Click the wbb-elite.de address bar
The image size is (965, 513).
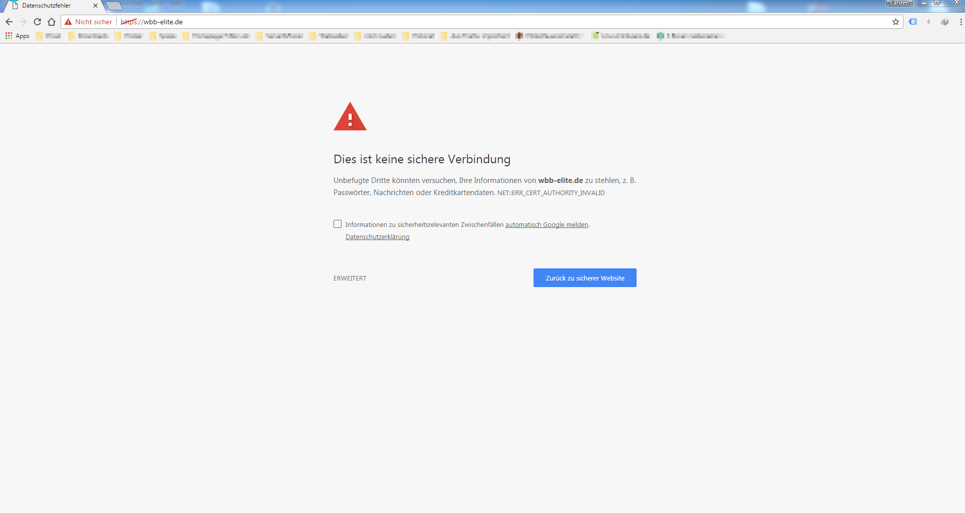(x=455, y=22)
